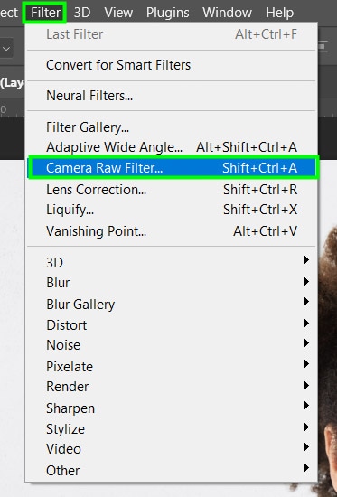This screenshot has width=337, height=497.
Task: Open the Window menu
Action: 228,13
